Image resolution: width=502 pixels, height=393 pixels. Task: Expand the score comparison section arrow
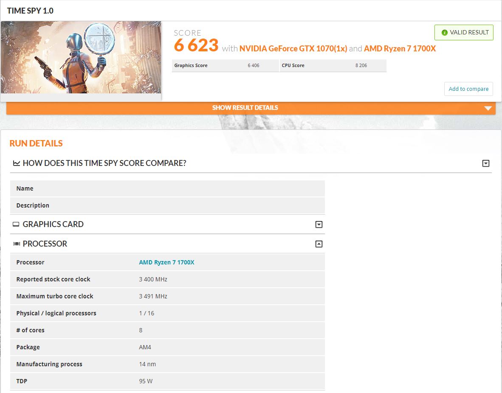(x=486, y=163)
